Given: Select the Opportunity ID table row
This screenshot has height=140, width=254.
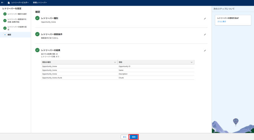Looking at the screenshot, I should tap(117, 66).
